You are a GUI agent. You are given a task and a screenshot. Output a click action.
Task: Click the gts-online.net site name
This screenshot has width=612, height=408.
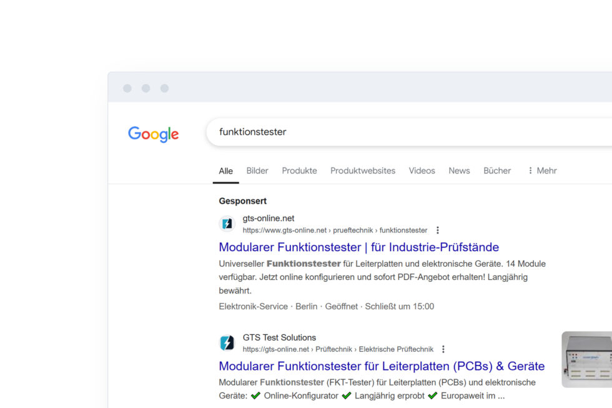click(x=269, y=218)
